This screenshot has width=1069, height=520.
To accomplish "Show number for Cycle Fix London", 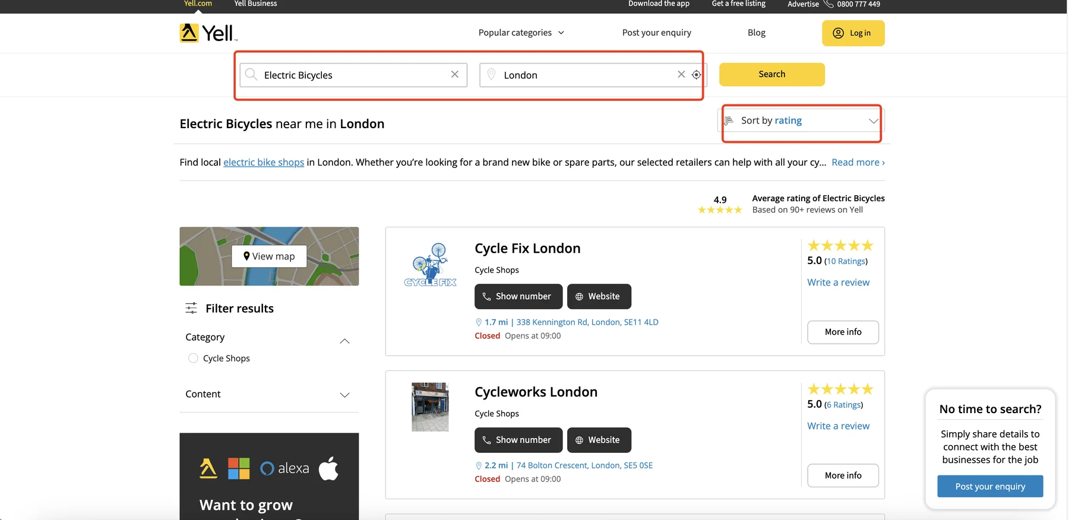I will point(518,296).
